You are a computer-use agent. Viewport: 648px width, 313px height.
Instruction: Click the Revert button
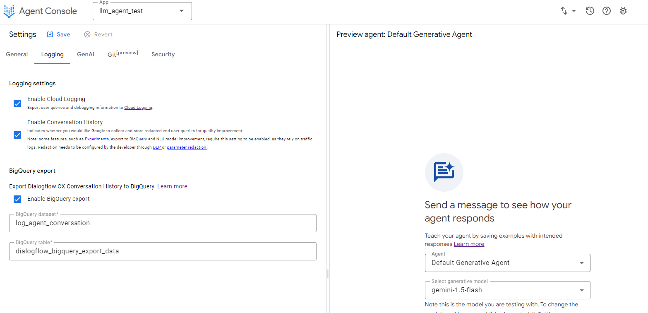(98, 34)
